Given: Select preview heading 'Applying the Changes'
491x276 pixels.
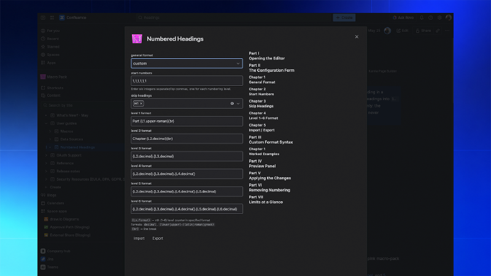Looking at the screenshot, I should 270,178.
